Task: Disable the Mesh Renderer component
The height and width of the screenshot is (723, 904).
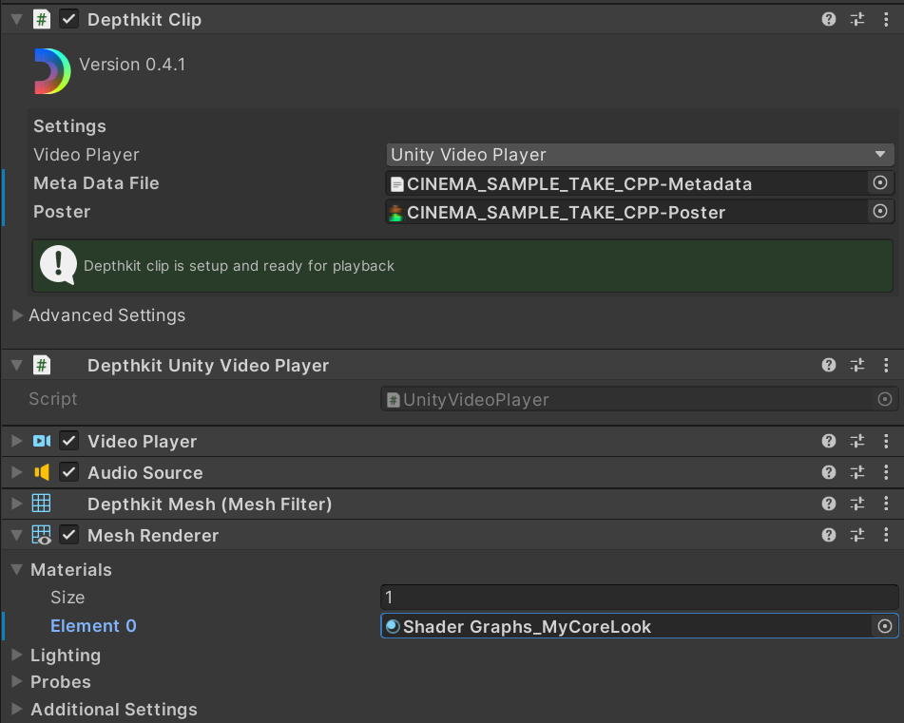Action: pos(68,535)
